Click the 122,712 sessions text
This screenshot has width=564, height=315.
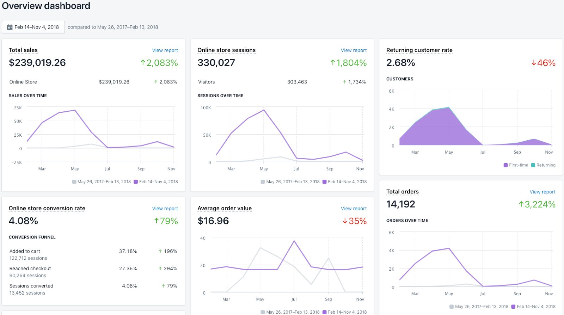[28, 258]
